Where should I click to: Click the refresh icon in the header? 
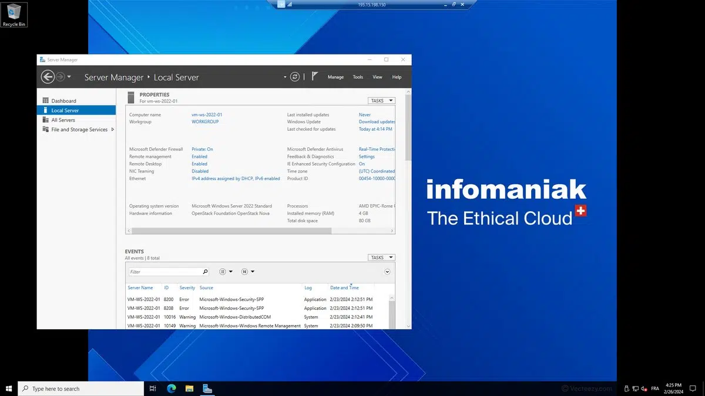coord(295,77)
